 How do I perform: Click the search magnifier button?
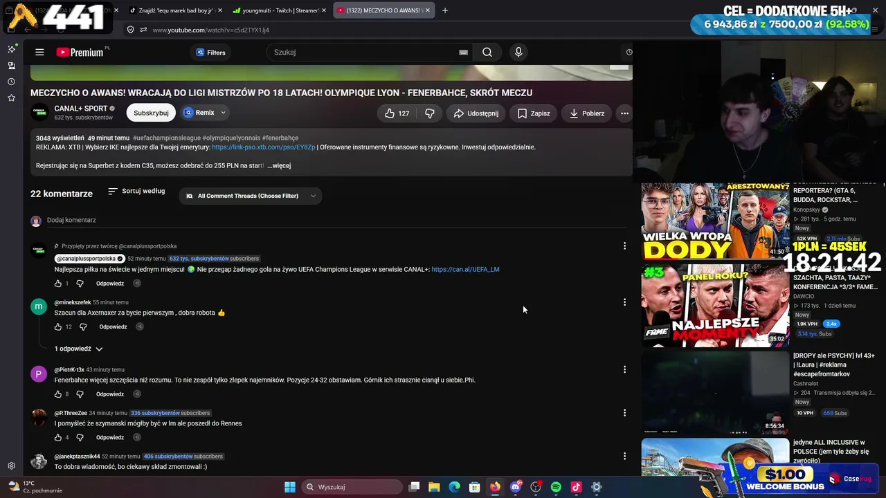(487, 53)
